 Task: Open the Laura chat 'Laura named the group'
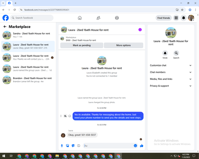point(28,69)
